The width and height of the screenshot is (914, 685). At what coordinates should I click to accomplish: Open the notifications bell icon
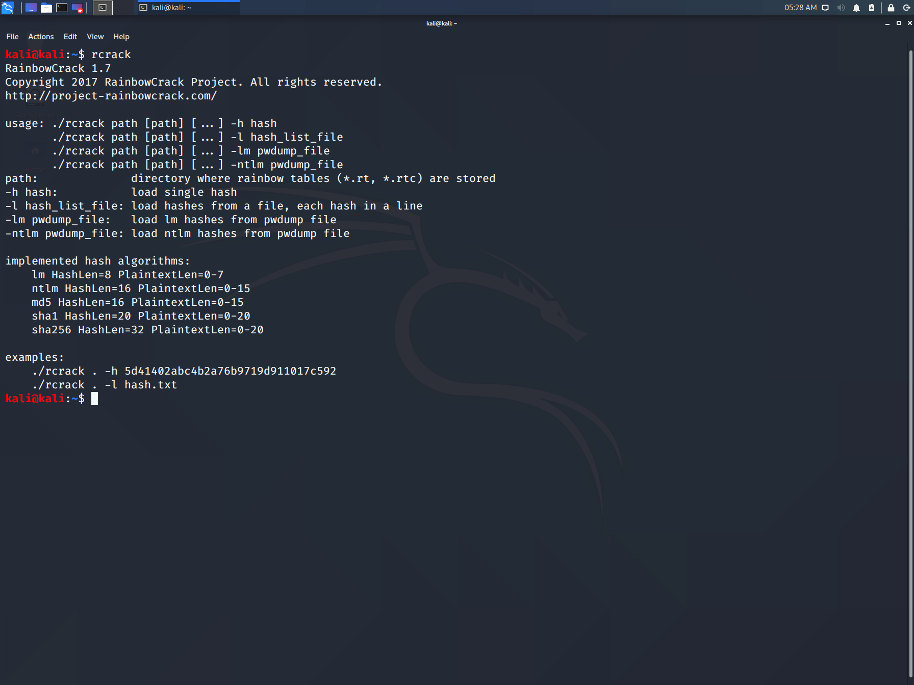click(x=856, y=8)
